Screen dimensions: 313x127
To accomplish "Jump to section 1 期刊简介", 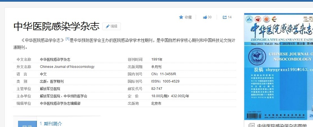I will tap(51, 124).
